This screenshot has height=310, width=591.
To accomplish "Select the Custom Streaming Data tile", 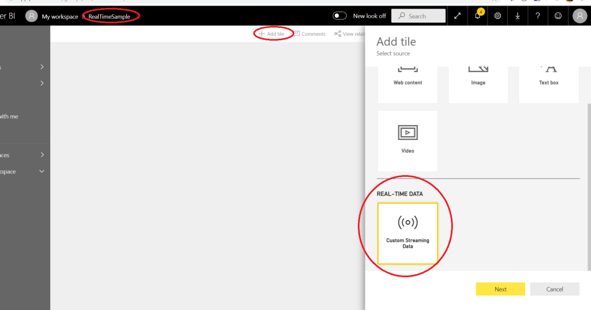I will [407, 233].
